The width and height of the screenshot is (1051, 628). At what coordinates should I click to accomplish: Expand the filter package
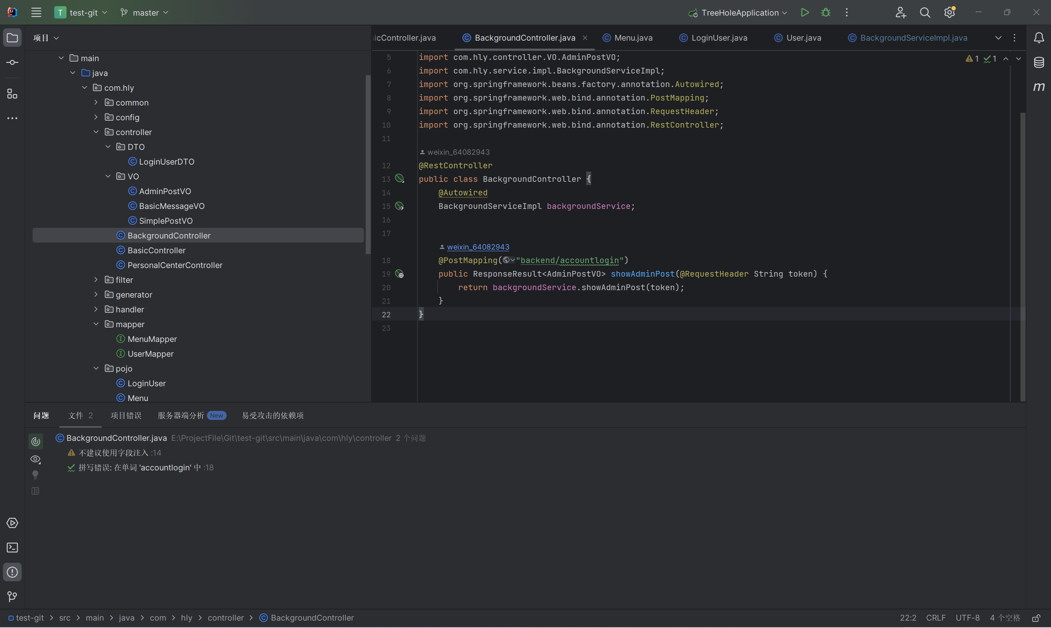[96, 280]
